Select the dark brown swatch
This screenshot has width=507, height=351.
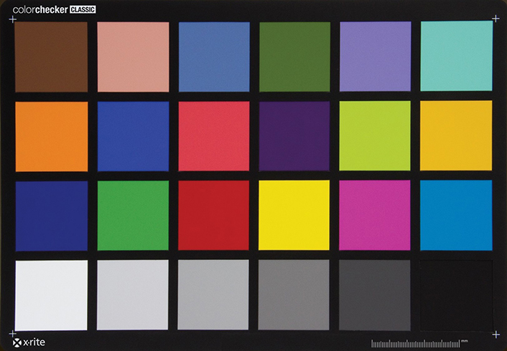point(51,57)
